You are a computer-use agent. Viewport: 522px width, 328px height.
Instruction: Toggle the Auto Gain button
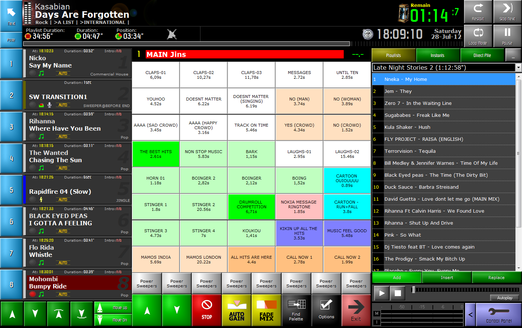tap(237, 310)
